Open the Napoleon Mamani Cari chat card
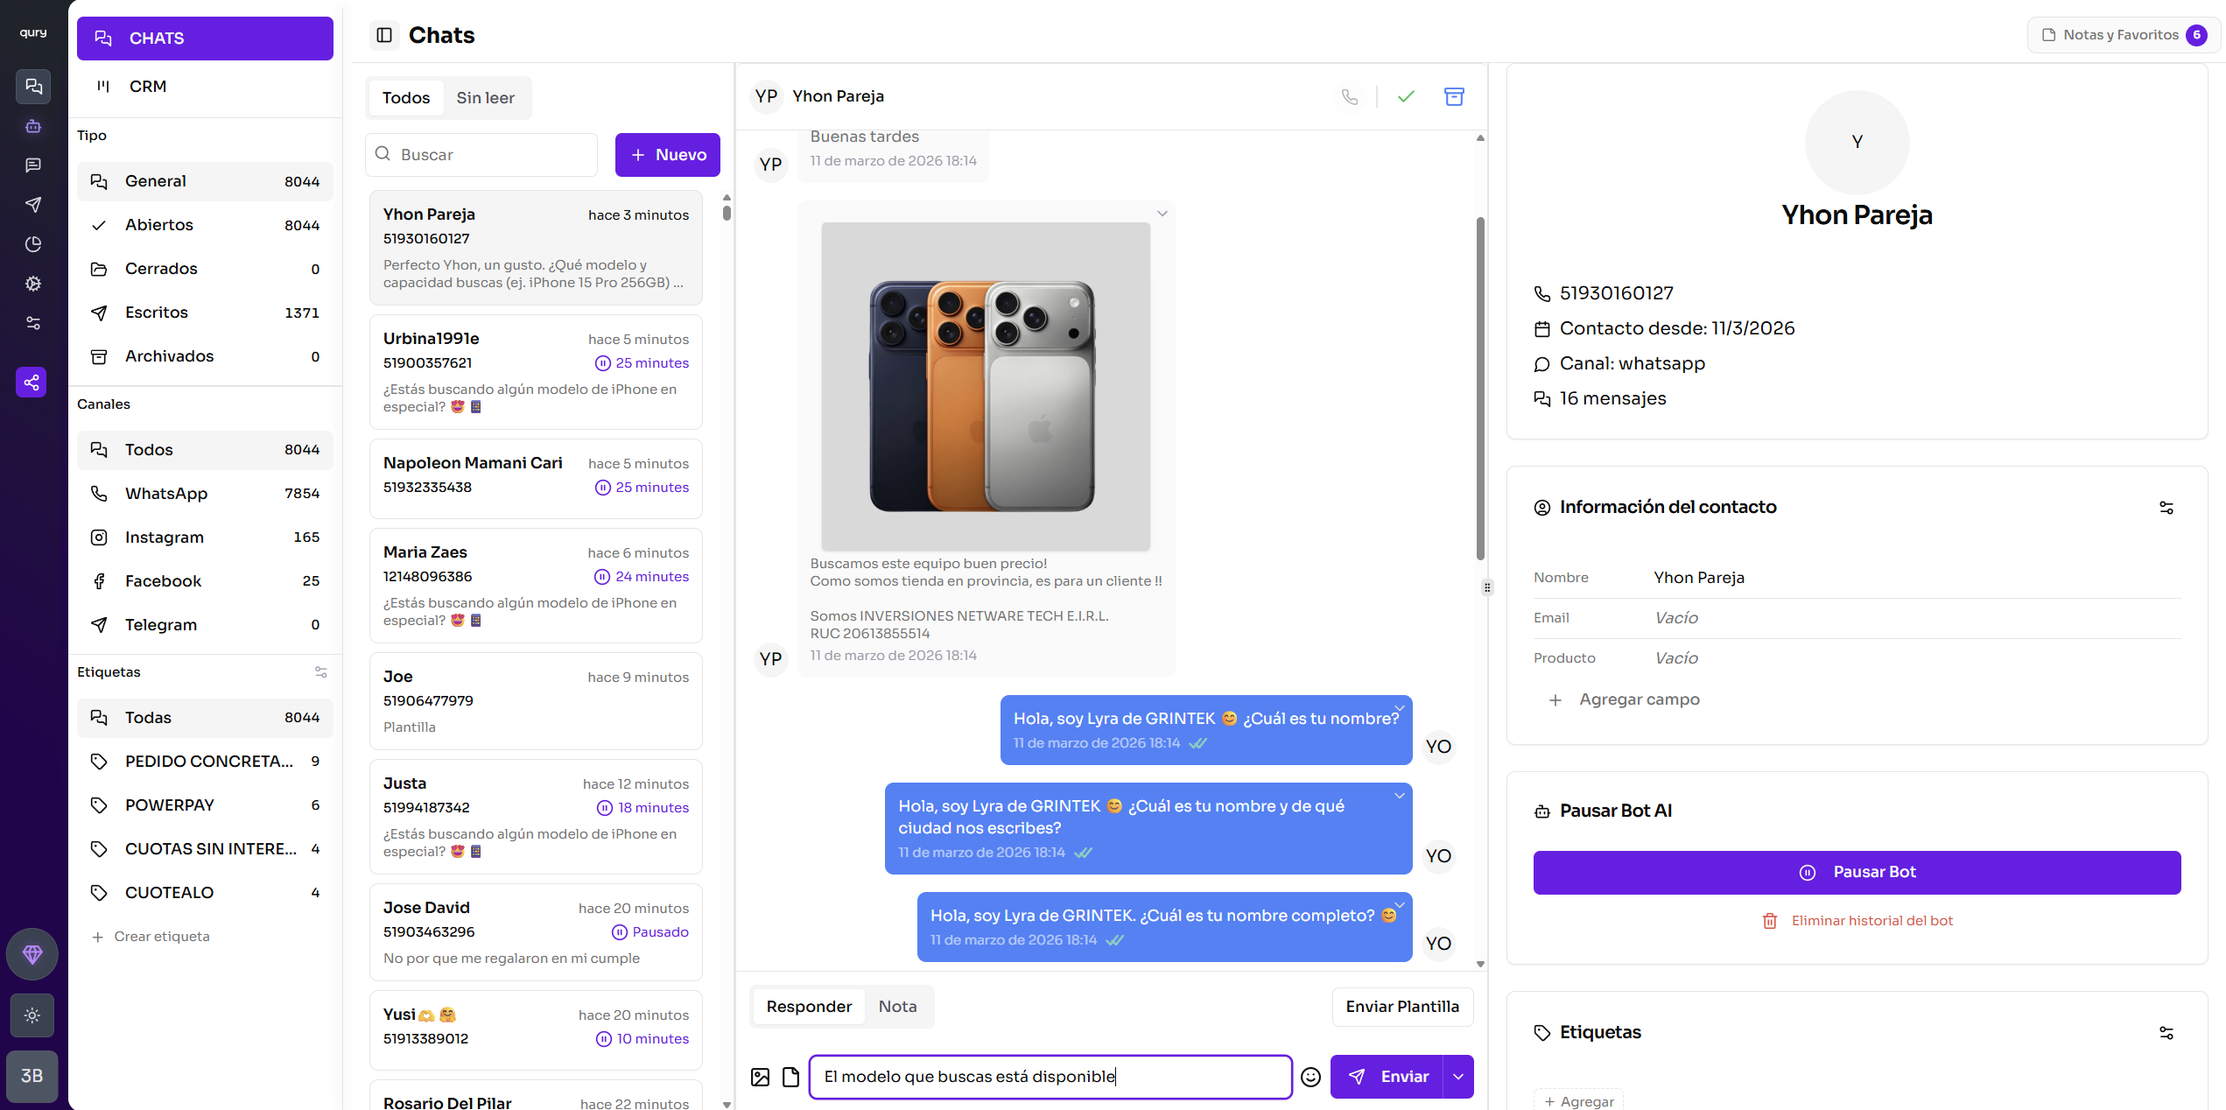Screen dimensions: 2226x1110 pos(536,479)
